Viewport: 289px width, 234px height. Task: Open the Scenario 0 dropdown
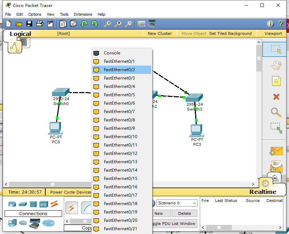[177, 203]
